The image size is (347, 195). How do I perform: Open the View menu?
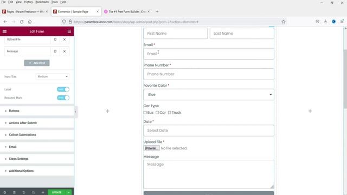[18, 2]
